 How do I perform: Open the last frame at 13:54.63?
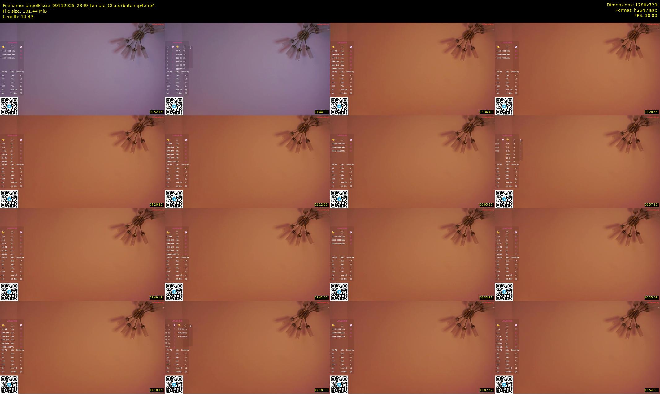pyautogui.click(x=577, y=347)
